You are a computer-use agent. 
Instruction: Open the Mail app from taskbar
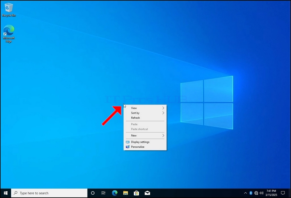tap(147, 193)
